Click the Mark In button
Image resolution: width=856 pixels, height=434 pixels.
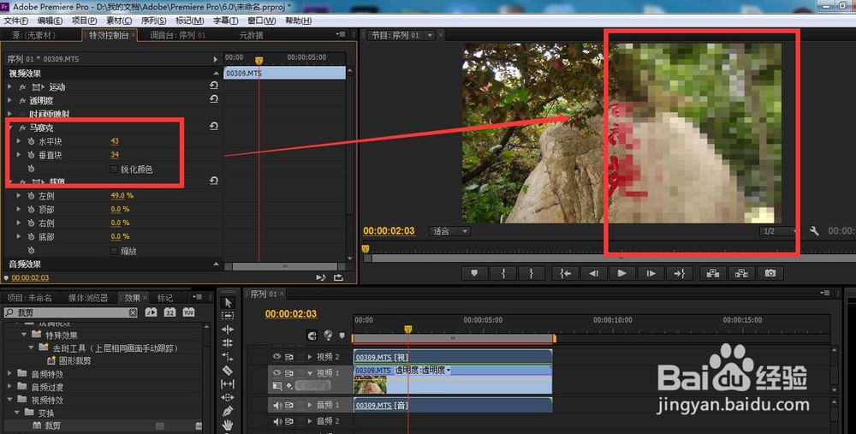pyautogui.click(x=503, y=274)
